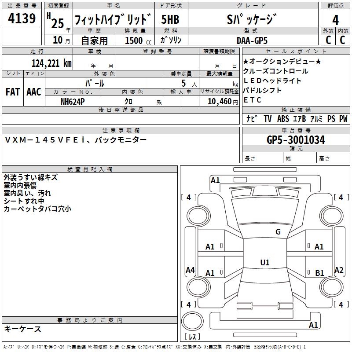Select office notice キーケース
The width and height of the screenshot is (352, 352).
22,329
